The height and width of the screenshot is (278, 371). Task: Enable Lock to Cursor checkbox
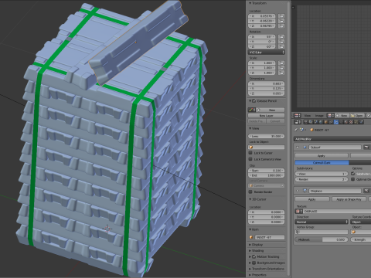tap(250, 153)
